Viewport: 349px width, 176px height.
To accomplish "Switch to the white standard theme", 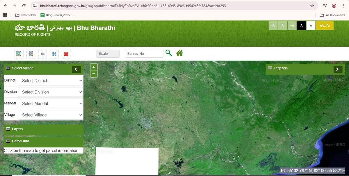I will pos(311,26).
